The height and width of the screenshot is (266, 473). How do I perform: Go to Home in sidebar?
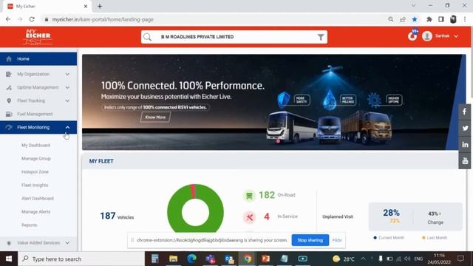(38, 59)
